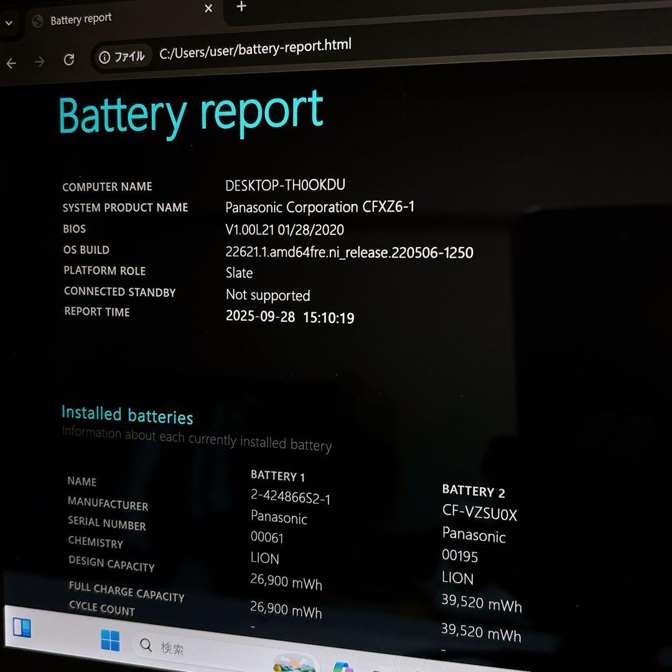Image resolution: width=672 pixels, height=672 pixels.
Task: Click the back navigation arrow
Action: 11,63
